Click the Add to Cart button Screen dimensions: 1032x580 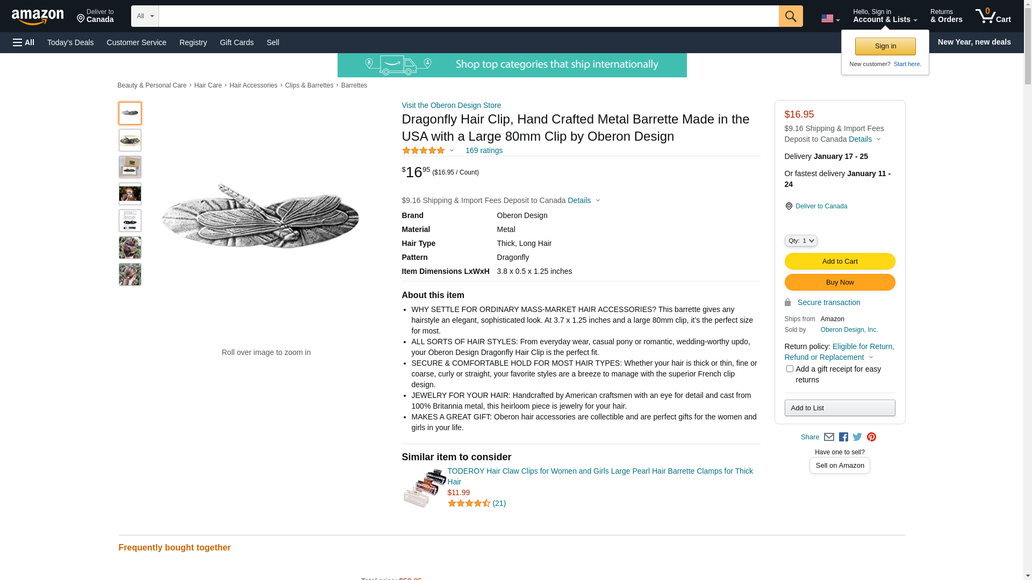(840, 262)
